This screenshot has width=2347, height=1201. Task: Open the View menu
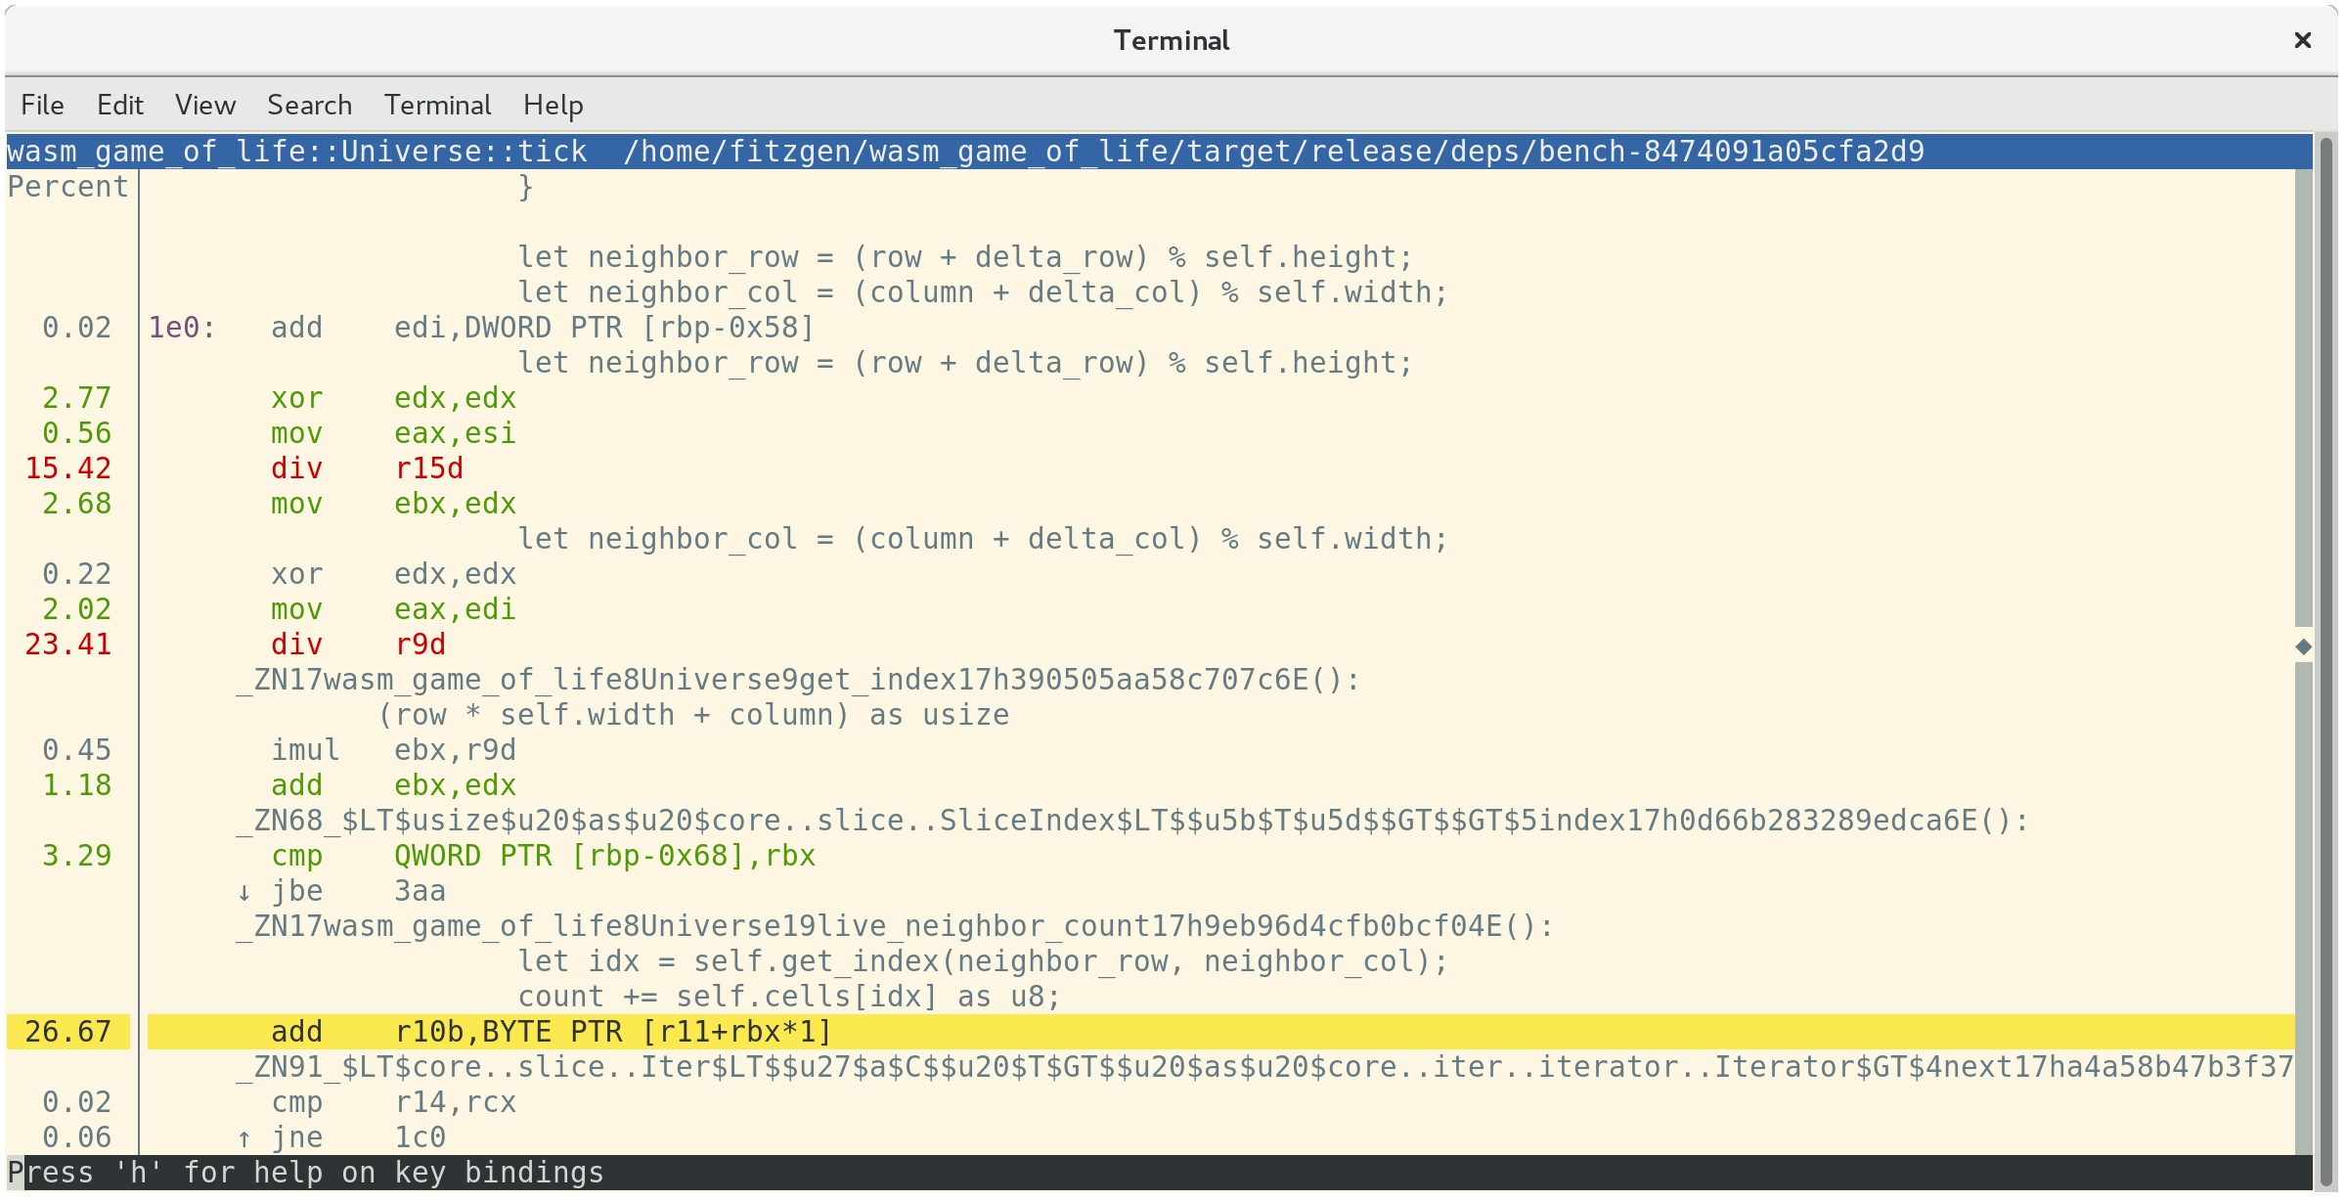(205, 105)
